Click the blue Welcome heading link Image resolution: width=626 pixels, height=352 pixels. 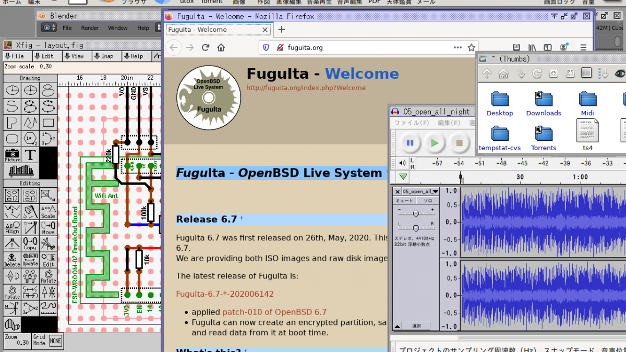coord(362,74)
